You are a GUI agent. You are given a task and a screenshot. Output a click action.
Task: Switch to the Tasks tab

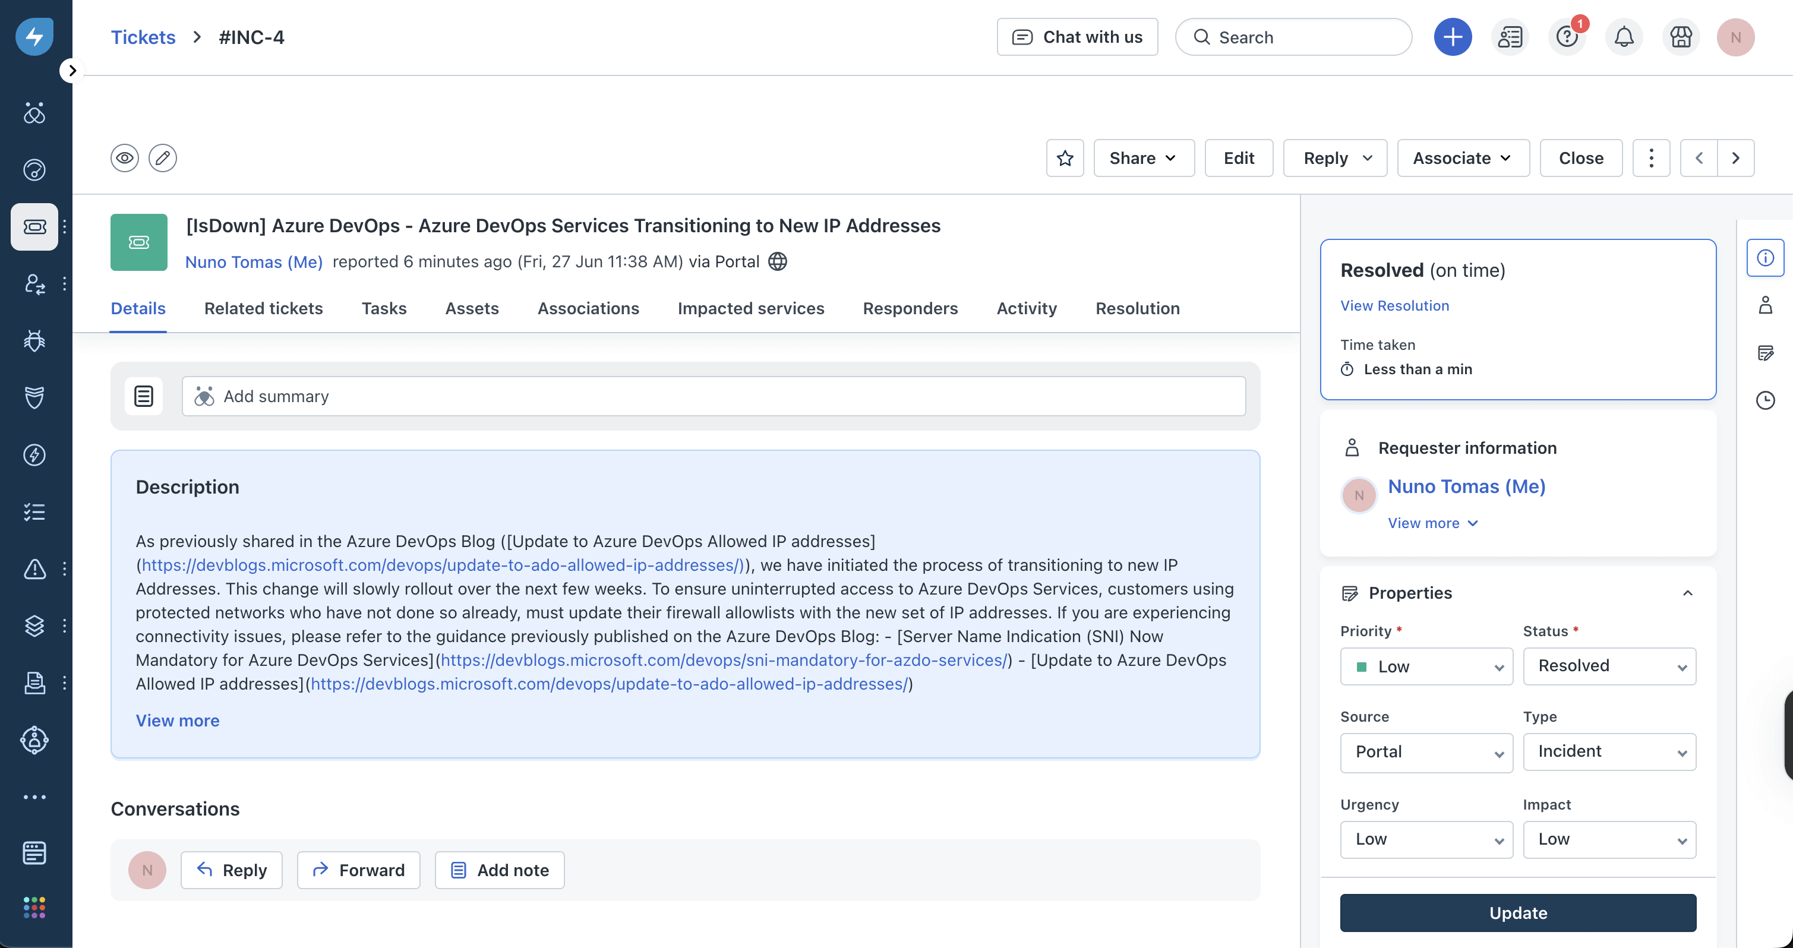(x=384, y=308)
